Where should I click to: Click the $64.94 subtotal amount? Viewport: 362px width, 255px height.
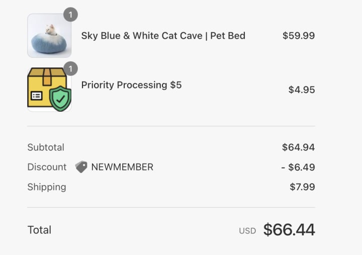point(299,147)
